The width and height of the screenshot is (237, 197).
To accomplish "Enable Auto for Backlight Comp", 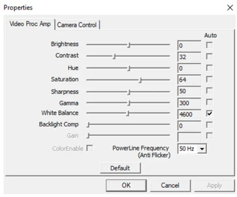I will [209, 125].
